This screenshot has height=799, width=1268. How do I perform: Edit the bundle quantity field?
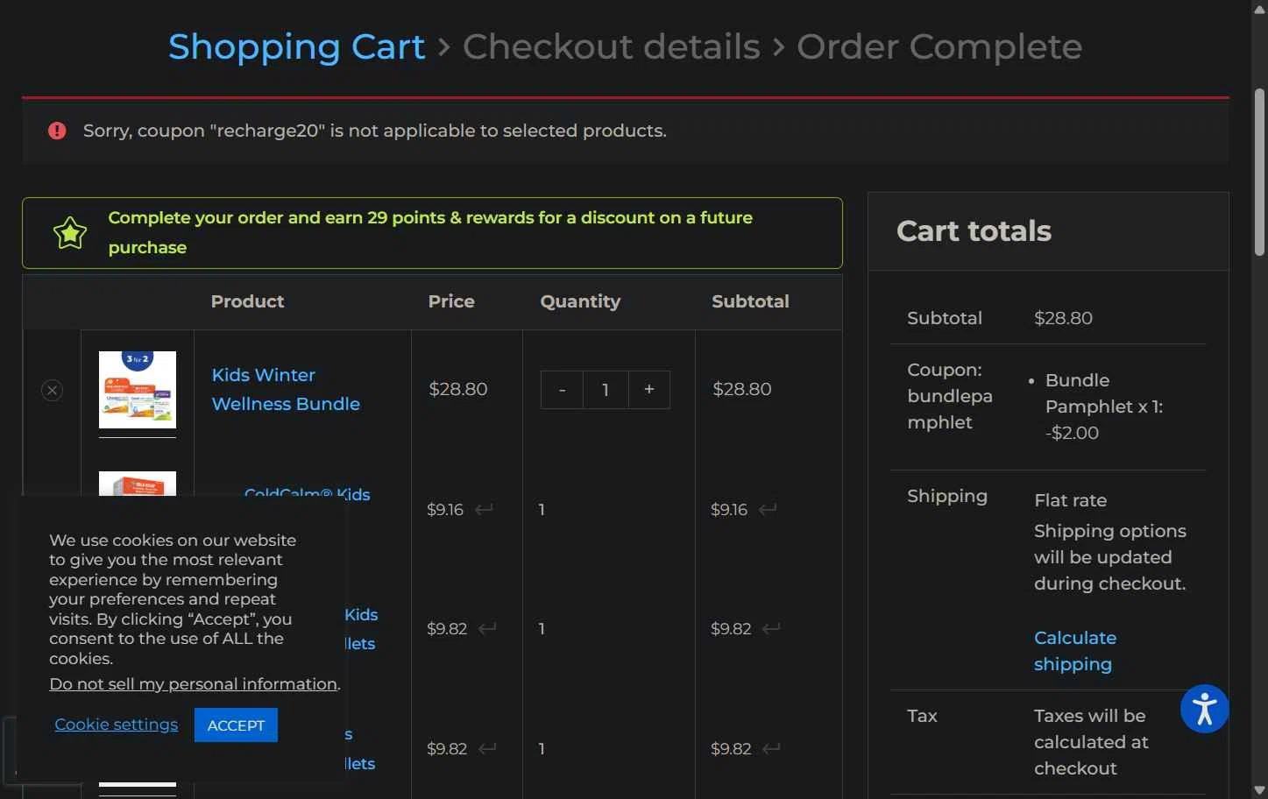click(606, 390)
